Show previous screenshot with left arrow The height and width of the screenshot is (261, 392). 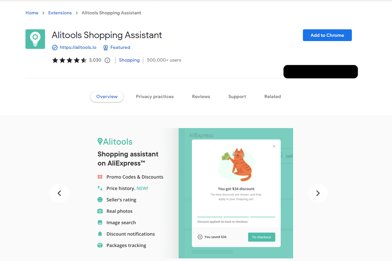pos(59,193)
